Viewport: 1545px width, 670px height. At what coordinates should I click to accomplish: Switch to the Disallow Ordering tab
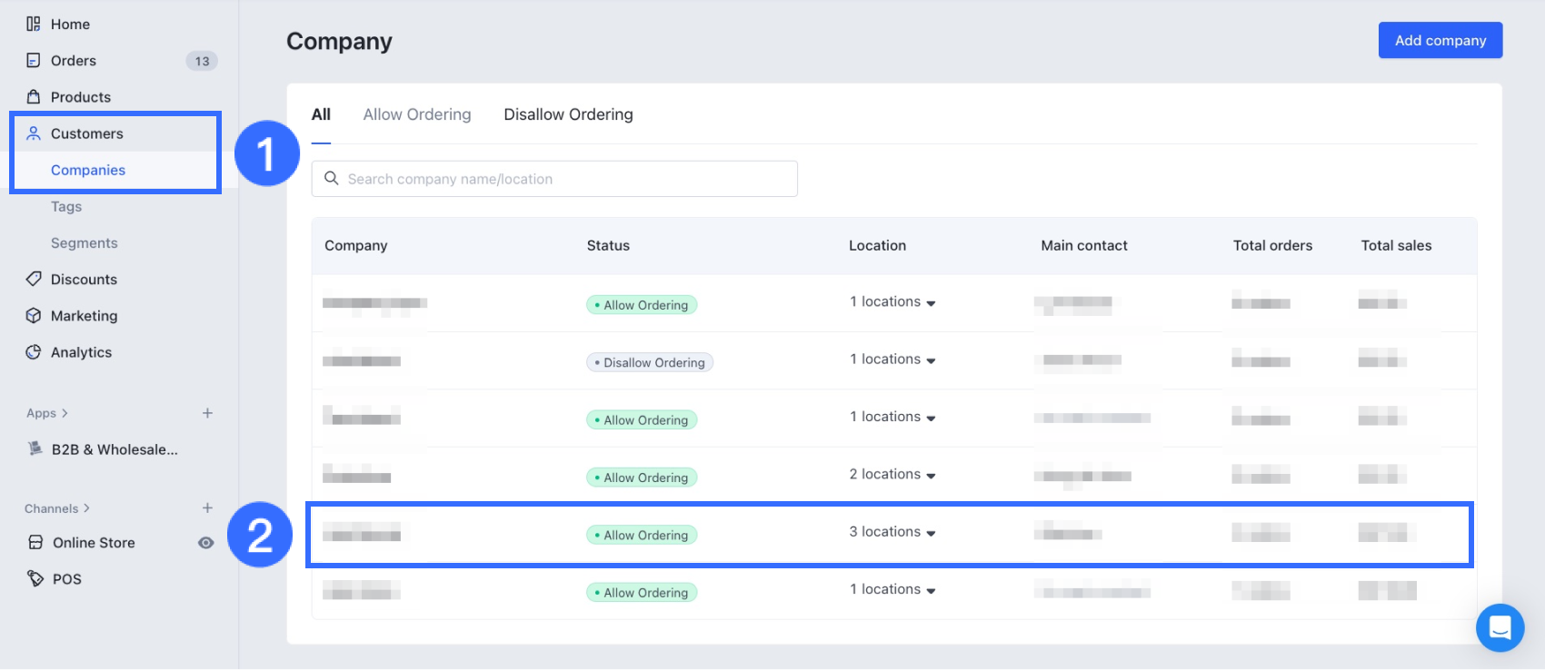tap(568, 114)
